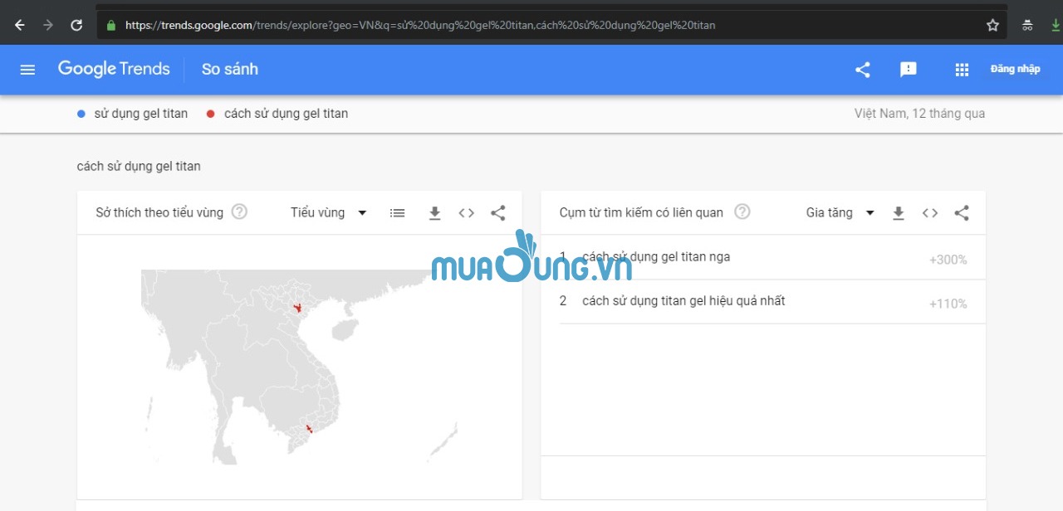Open query 'cách sử dụng titan gel hiệu quả nhất'
1063x511 pixels.
683,301
